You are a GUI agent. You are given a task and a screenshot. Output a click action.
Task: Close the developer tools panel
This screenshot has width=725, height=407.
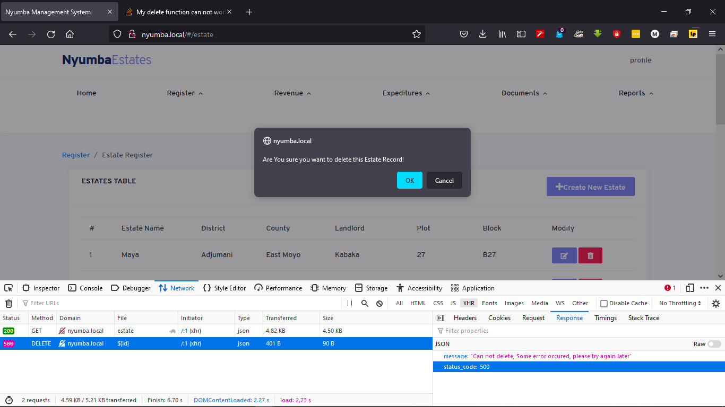[x=718, y=288]
